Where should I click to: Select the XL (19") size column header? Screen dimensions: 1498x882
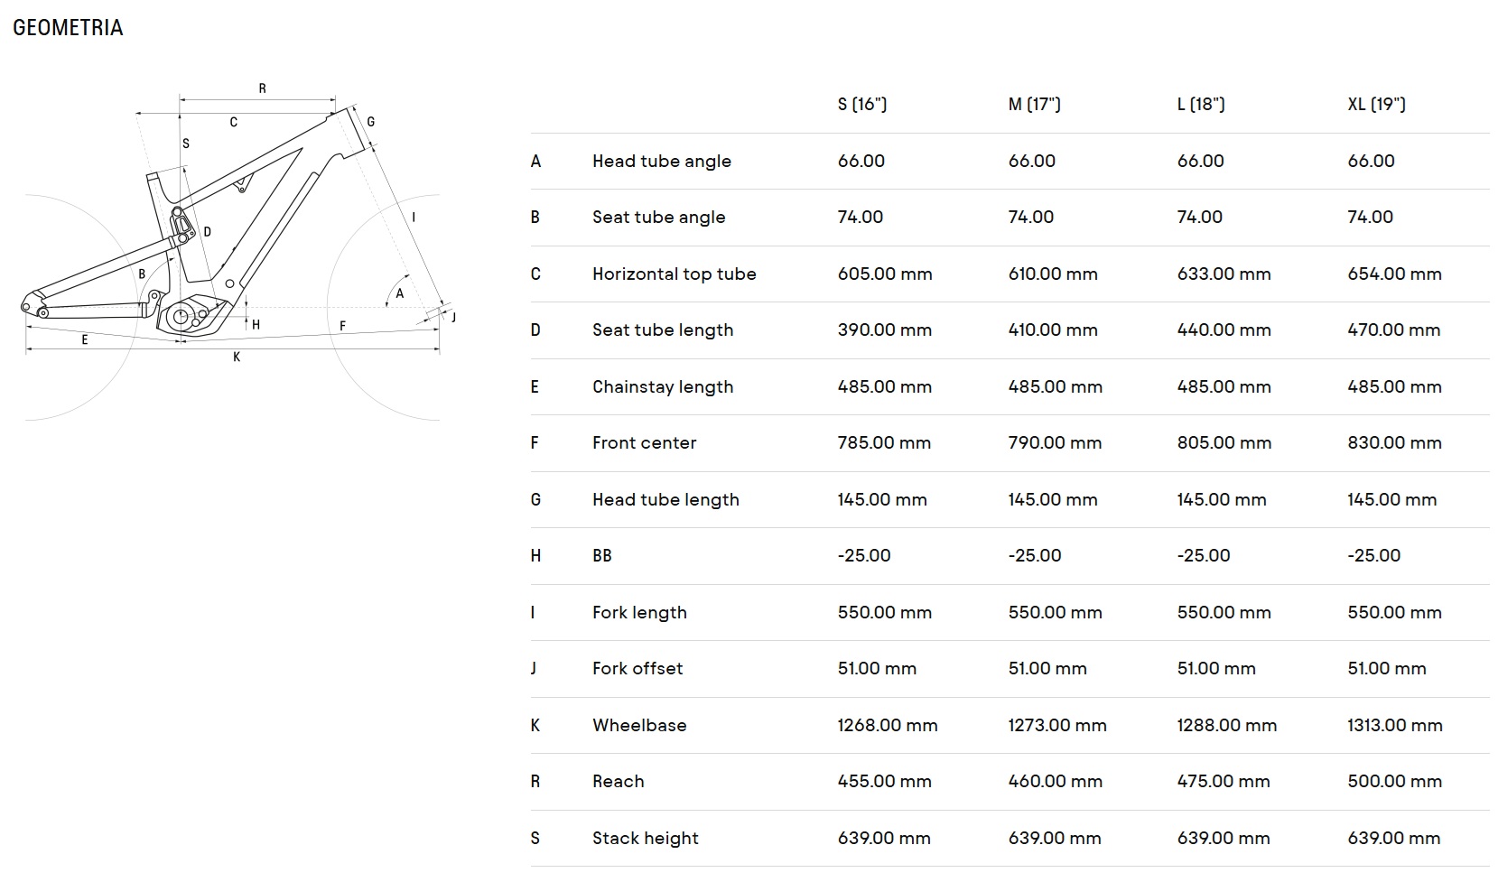point(1376,105)
